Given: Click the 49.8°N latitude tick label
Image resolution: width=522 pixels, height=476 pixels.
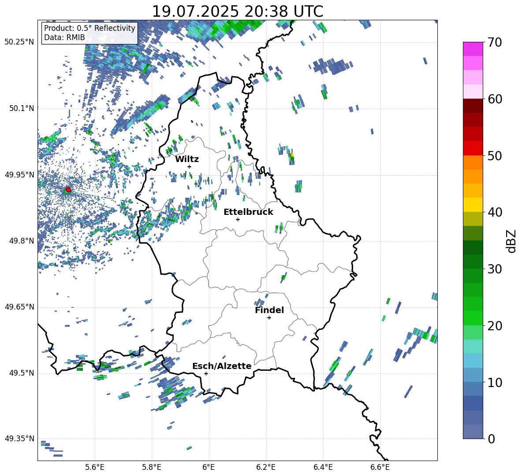Looking at the screenshot, I should click(22, 241).
